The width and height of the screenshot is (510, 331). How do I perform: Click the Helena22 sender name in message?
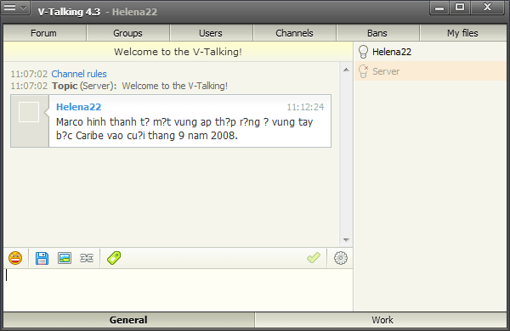(79, 107)
